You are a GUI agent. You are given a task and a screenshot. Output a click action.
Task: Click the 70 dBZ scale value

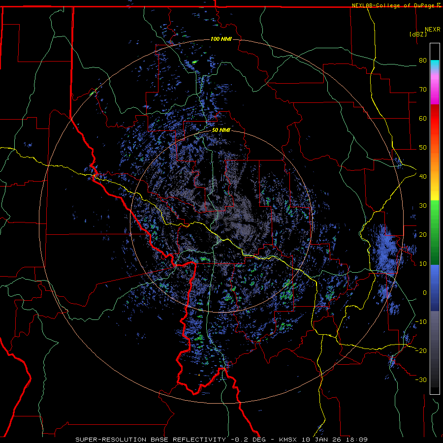[x=423, y=90]
